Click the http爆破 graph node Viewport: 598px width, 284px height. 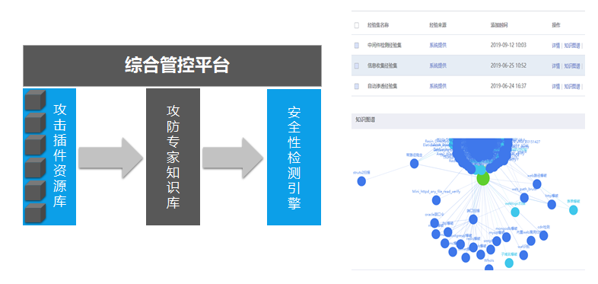coord(552,205)
